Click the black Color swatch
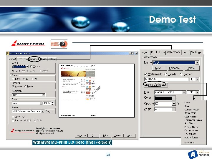This screenshot has height=159, width=212. coord(163,98)
